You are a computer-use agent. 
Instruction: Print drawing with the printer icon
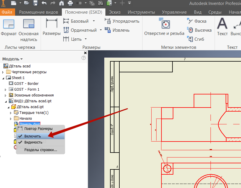(x=70, y=3)
